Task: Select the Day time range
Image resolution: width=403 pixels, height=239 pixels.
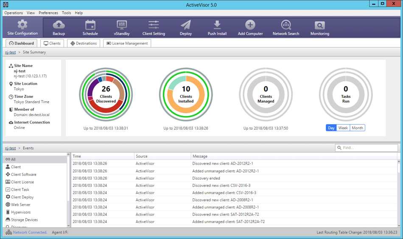Action: 331,128
